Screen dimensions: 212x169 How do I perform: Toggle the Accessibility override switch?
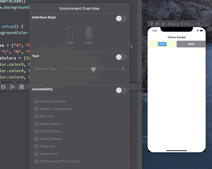(x=121, y=90)
